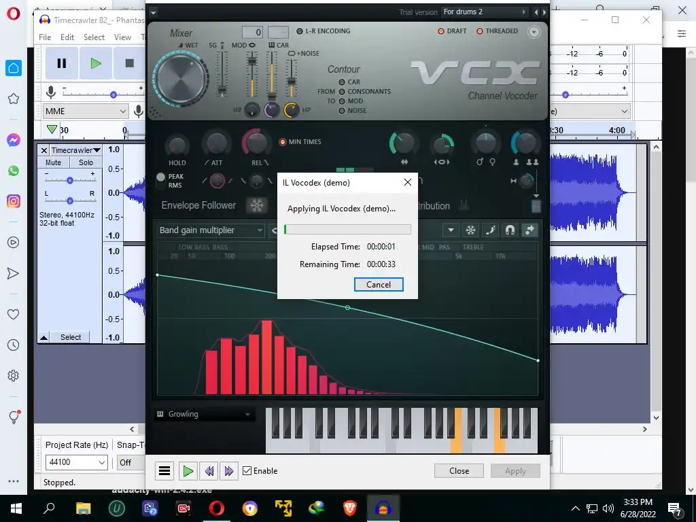Viewport: 696px width, 522px height.
Task: Adjust the Timecrawler track gain slider
Action: 70,180
